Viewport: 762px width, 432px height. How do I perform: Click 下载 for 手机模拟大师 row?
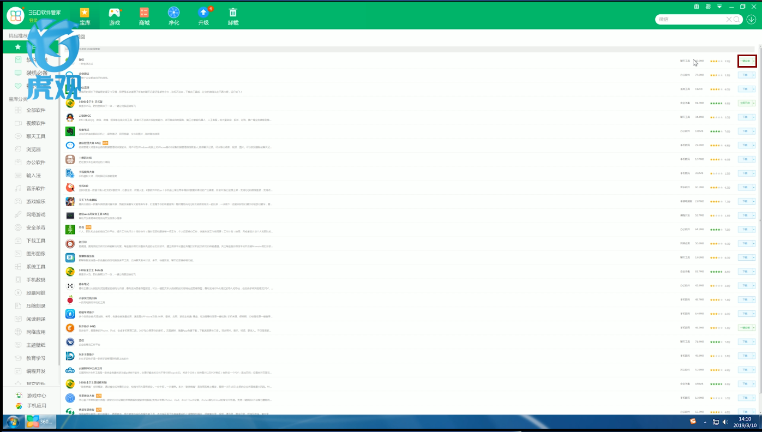tap(745, 173)
